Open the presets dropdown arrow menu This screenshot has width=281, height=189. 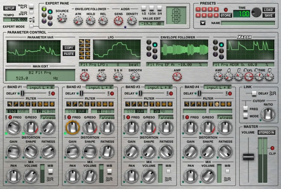click(x=203, y=23)
